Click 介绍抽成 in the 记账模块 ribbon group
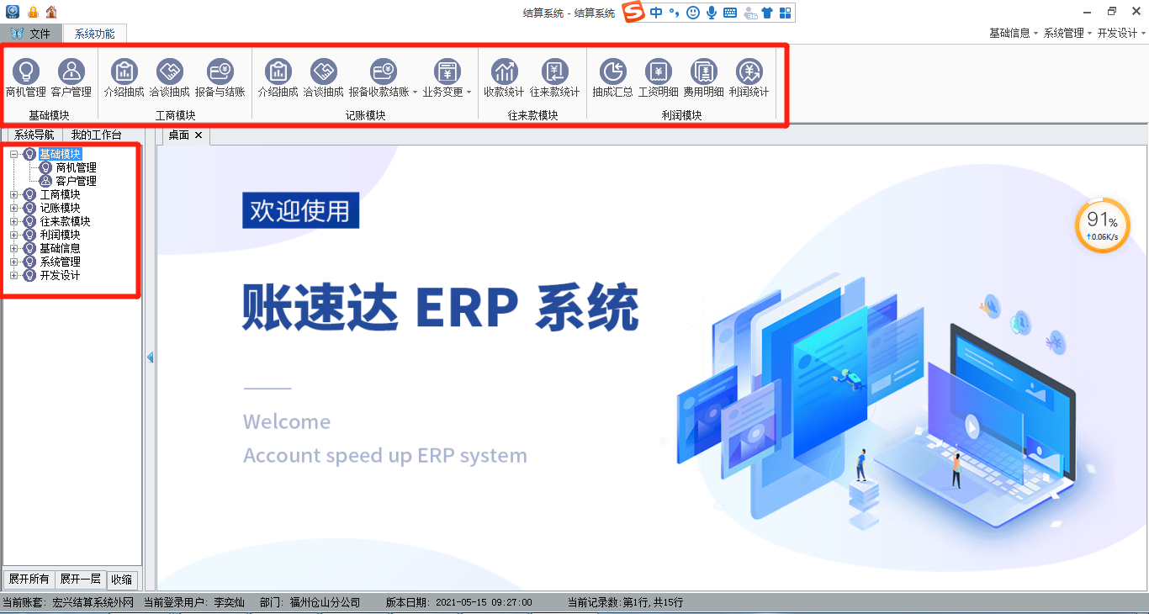Viewport: 1149px width, 614px height. (278, 79)
